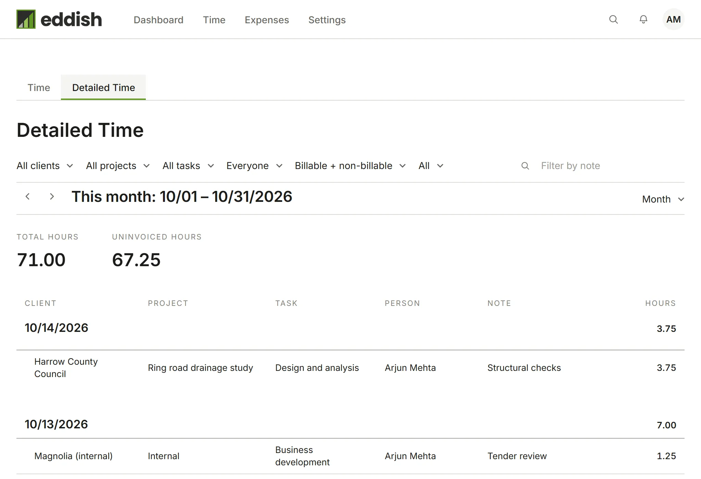Click Magnolia (internal) client cell
701x479 pixels.
tap(73, 456)
